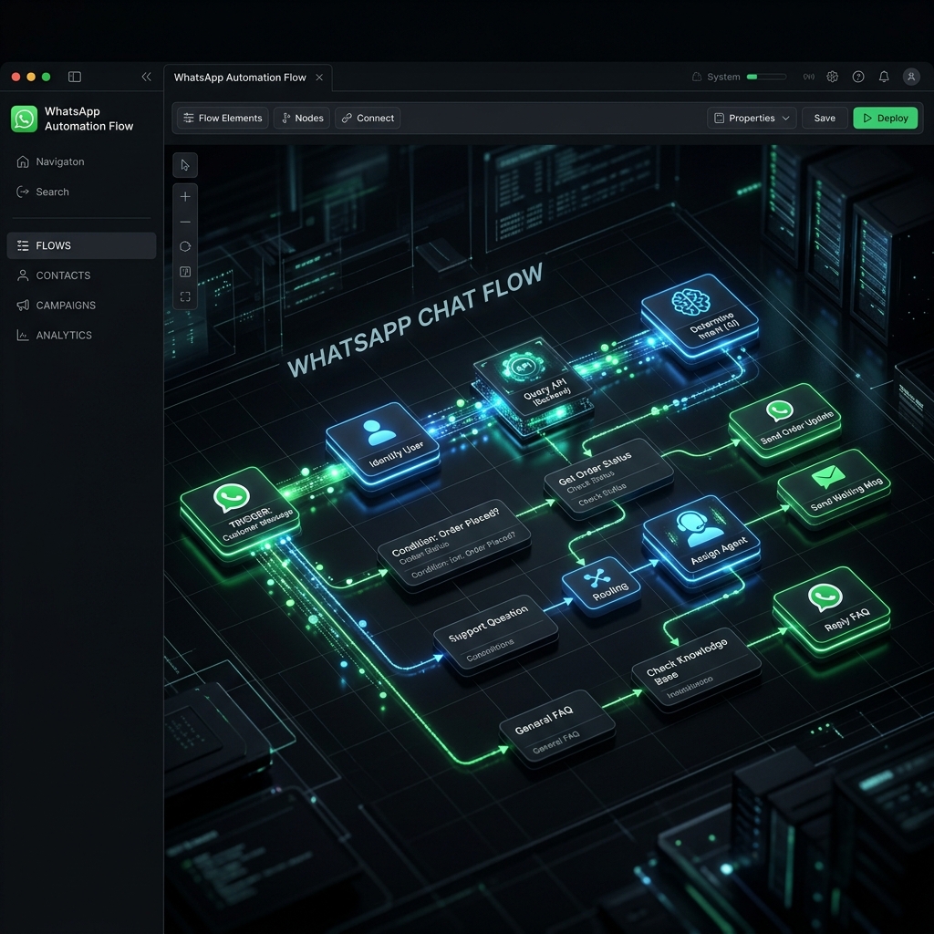Select the Identify User node
Viewport: 934px width, 934px height.
(383, 445)
